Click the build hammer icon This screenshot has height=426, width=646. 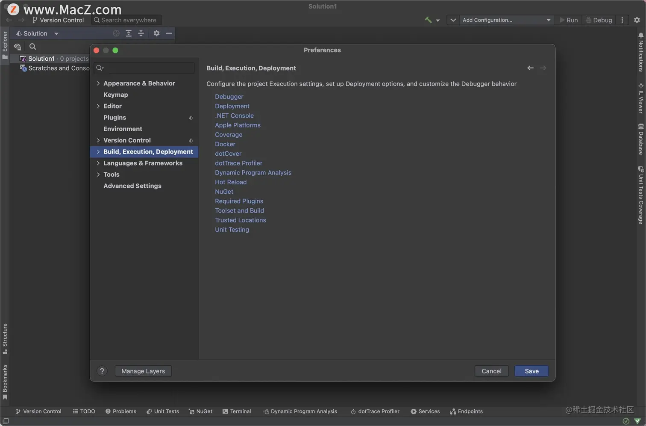pyautogui.click(x=428, y=20)
